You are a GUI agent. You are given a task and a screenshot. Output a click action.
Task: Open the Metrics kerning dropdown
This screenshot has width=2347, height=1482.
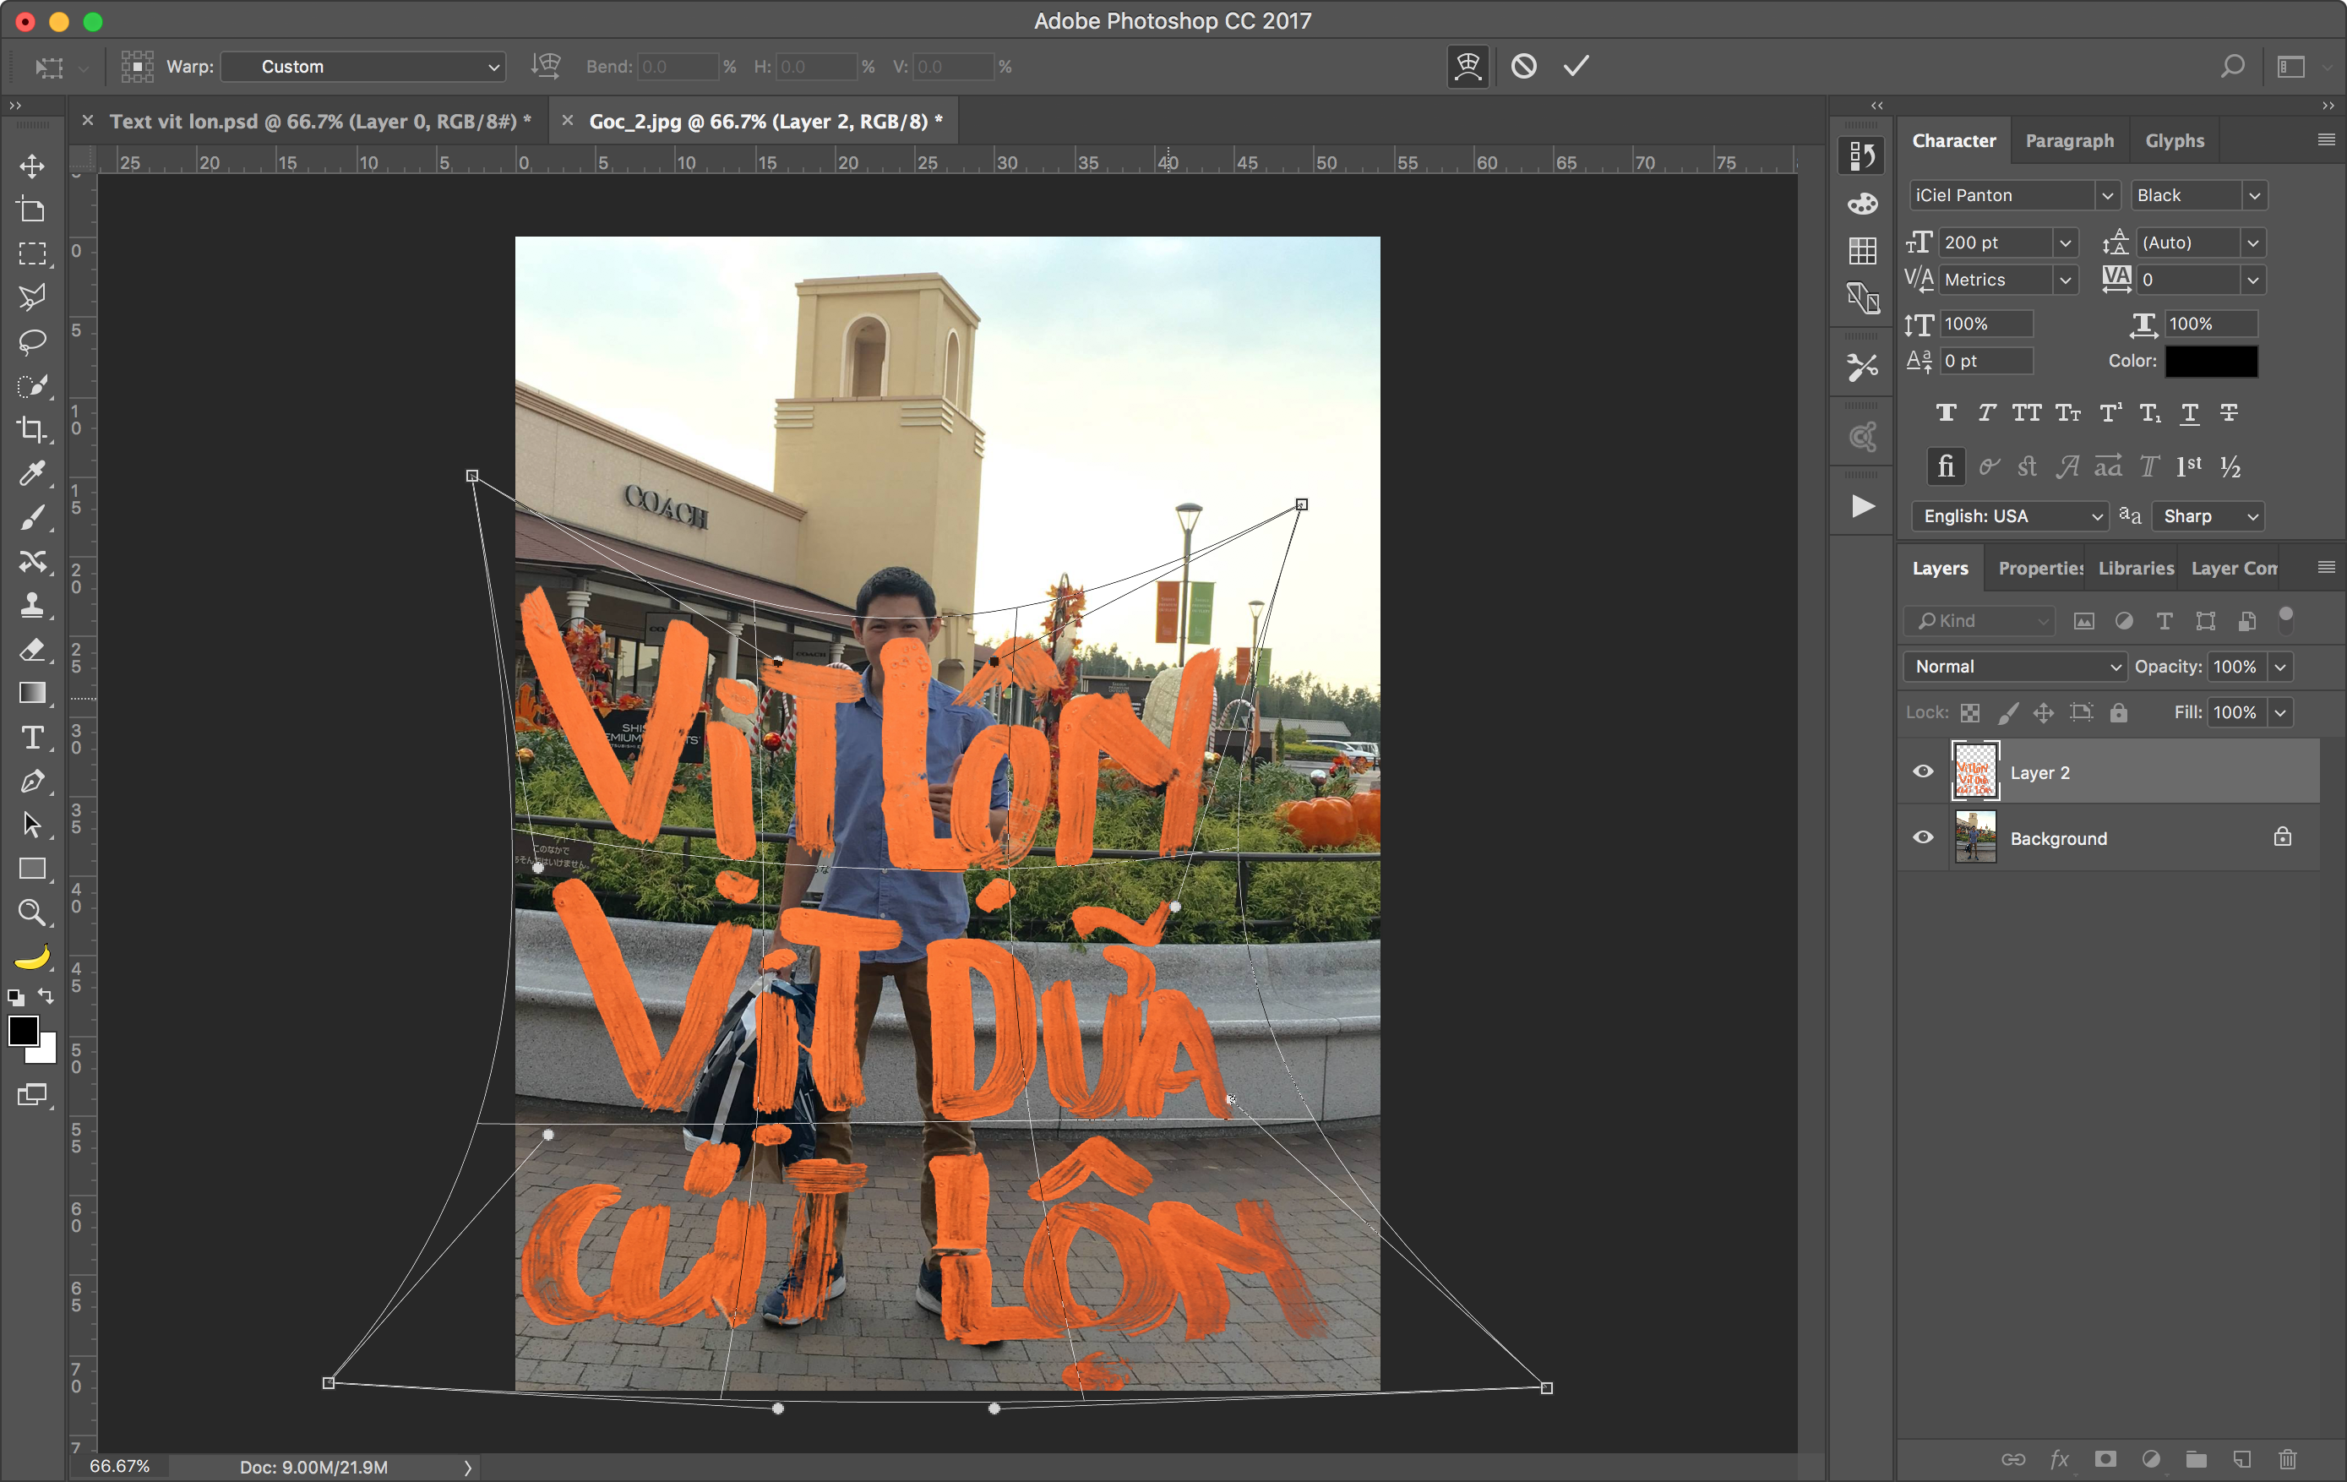2064,280
